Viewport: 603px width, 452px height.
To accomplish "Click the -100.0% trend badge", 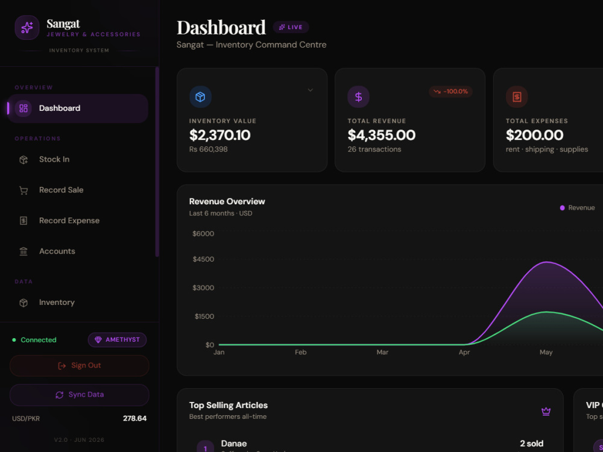I will click(450, 92).
